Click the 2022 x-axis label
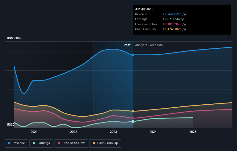Image resolution: width=237 pixels, height=151 pixels. click(x=74, y=132)
